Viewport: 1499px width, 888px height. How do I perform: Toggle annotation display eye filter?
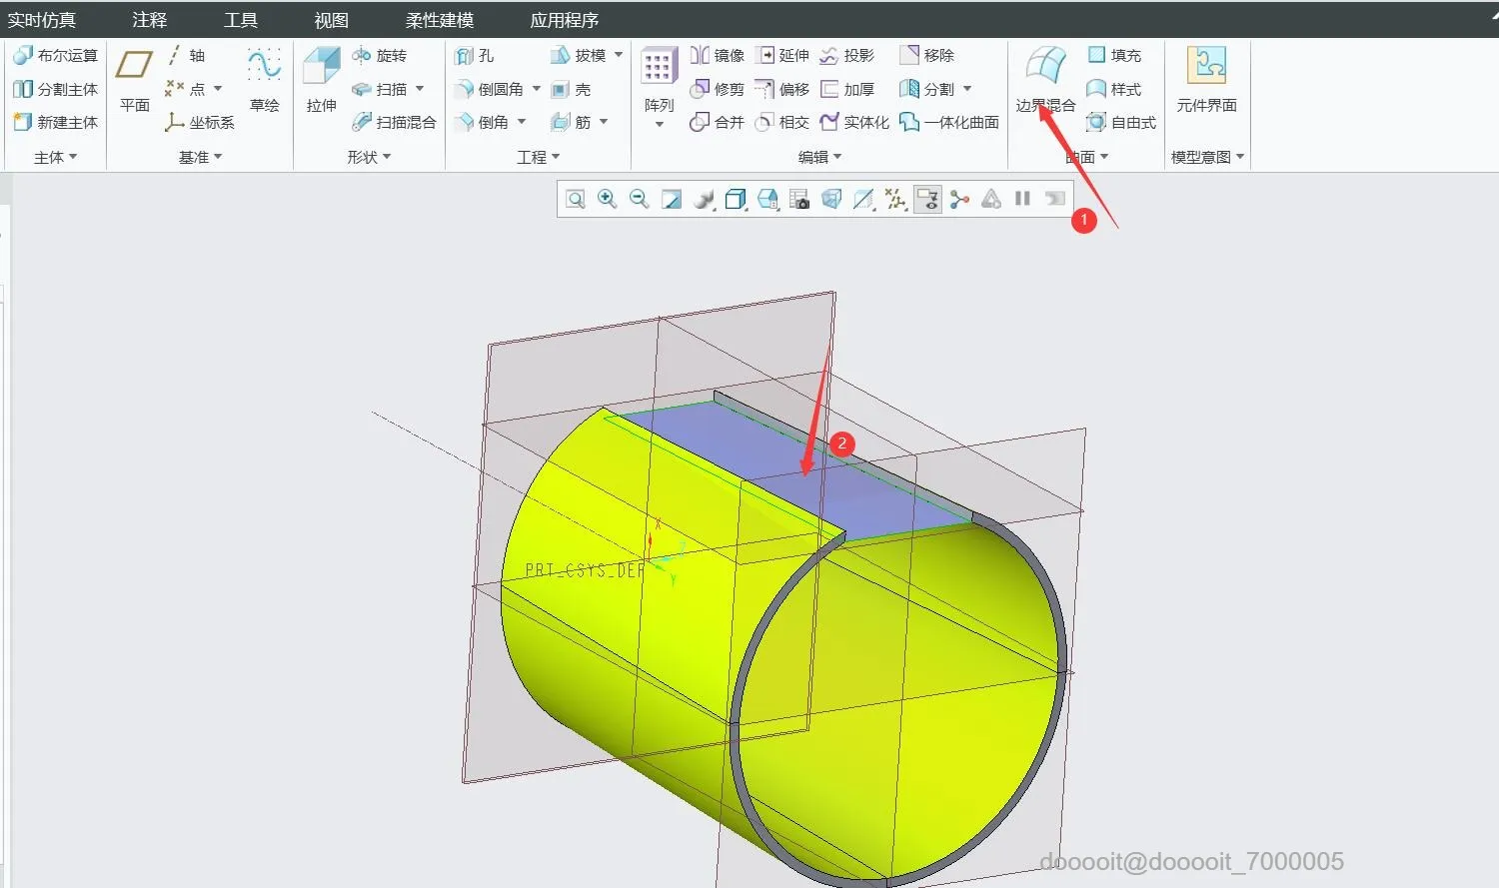point(927,199)
